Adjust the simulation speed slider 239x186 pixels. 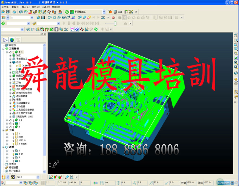(115, 23)
